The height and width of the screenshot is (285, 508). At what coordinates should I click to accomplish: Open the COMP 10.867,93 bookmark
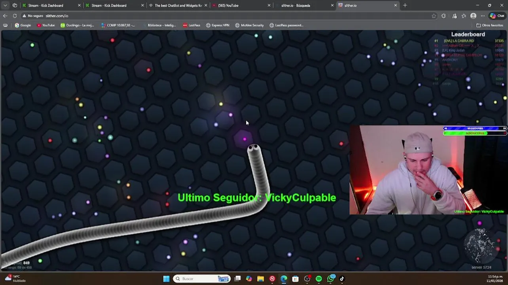pos(118,25)
